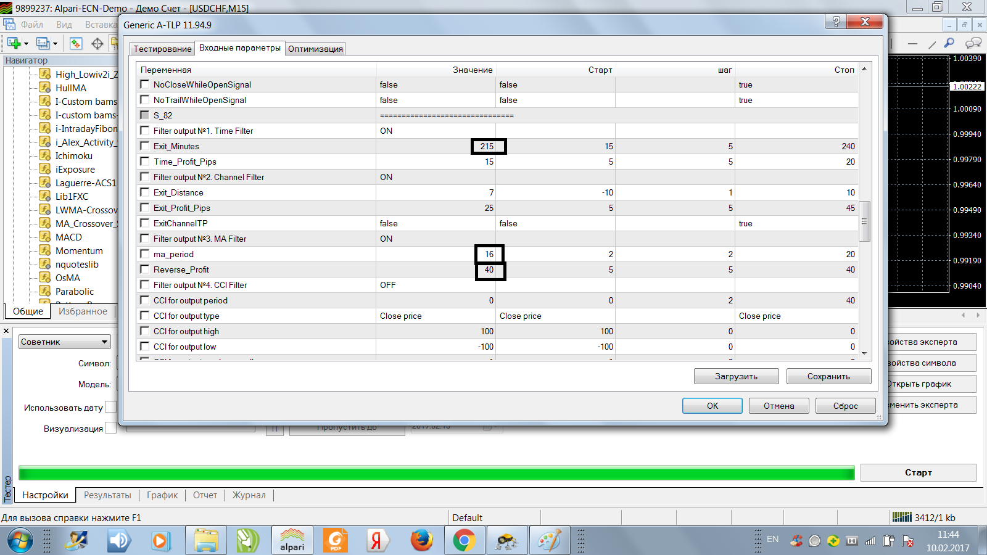Select the trendline draw tool icon

click(x=932, y=43)
